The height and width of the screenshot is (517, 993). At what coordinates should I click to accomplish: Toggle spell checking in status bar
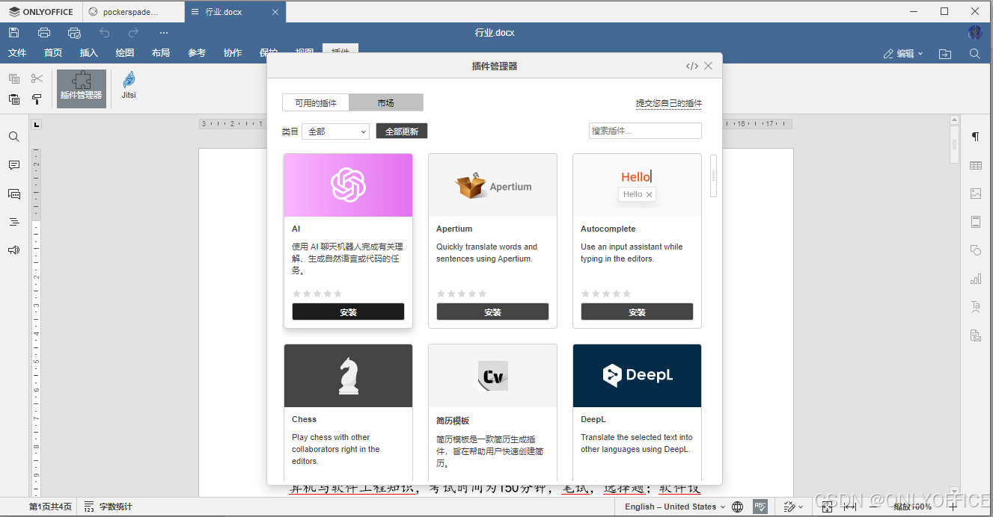pos(760,507)
